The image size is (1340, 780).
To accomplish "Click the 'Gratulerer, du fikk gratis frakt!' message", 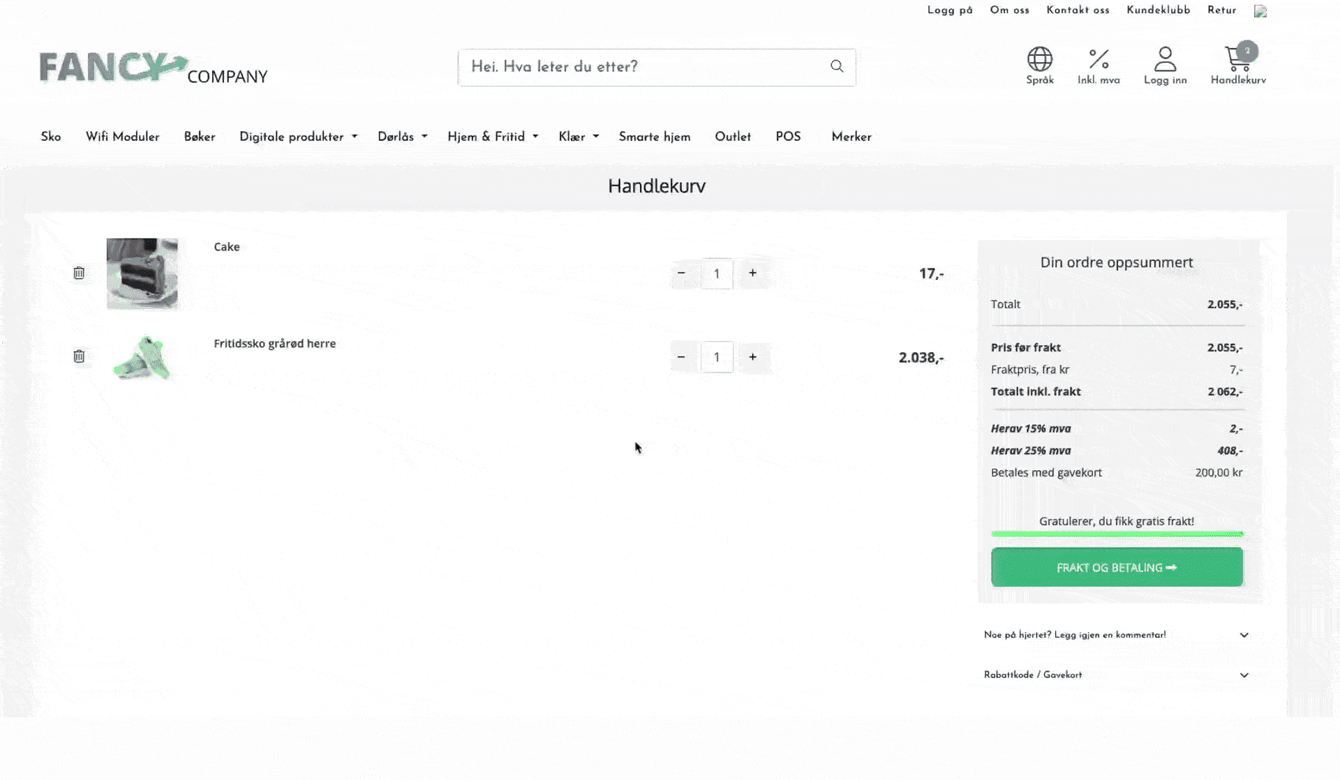I will (1117, 521).
